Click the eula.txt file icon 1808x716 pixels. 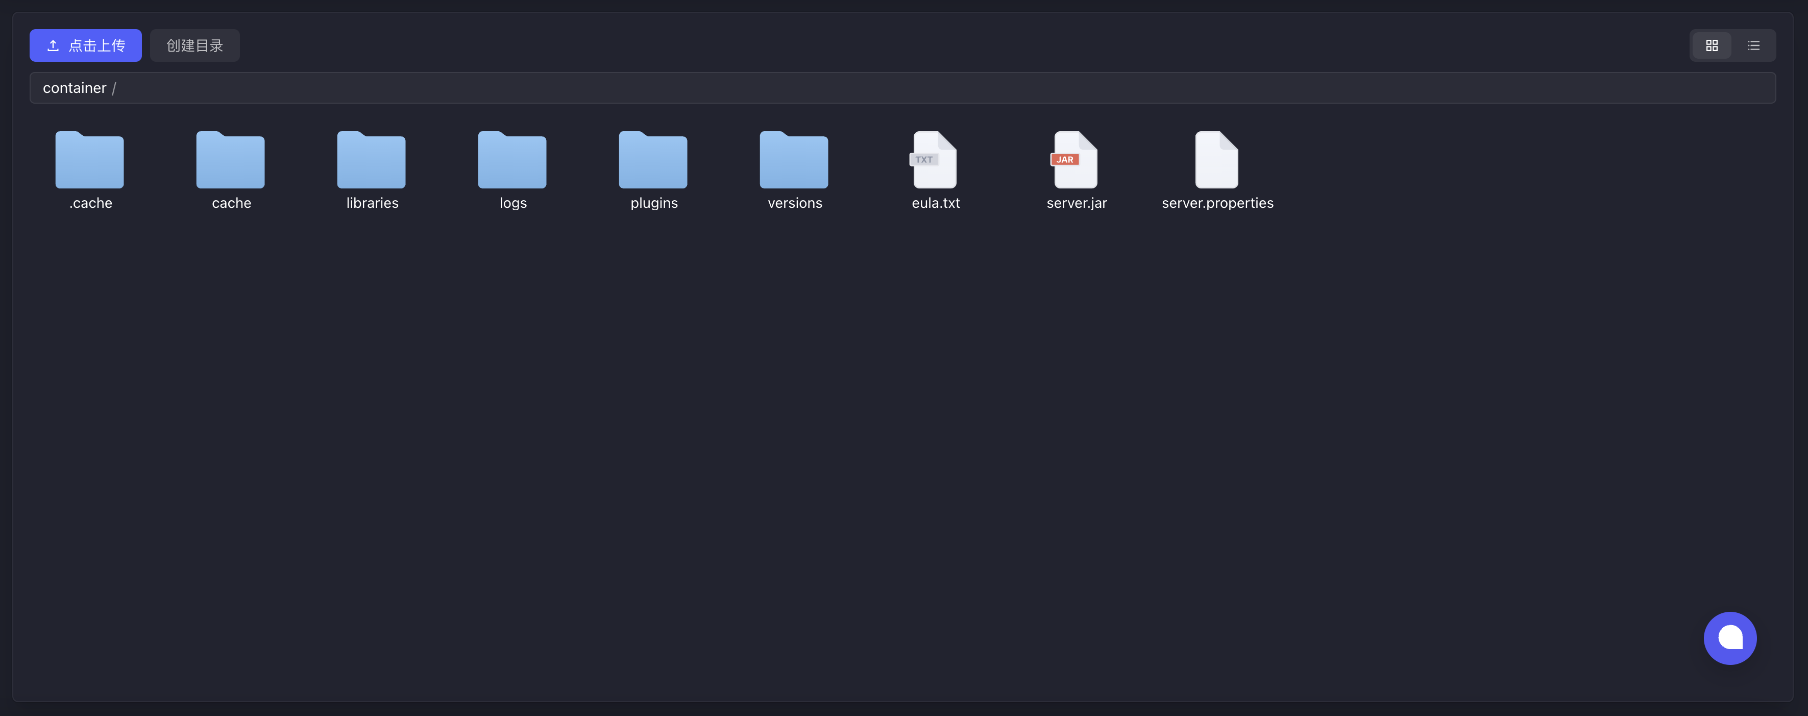(935, 160)
